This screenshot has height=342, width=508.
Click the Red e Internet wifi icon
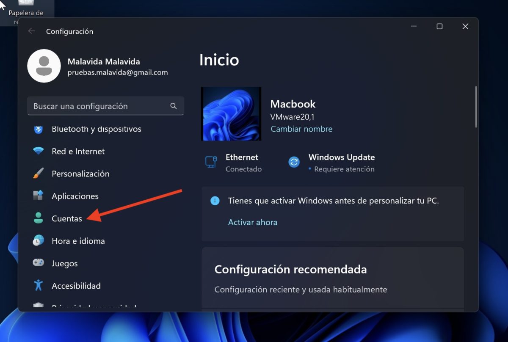tap(39, 152)
